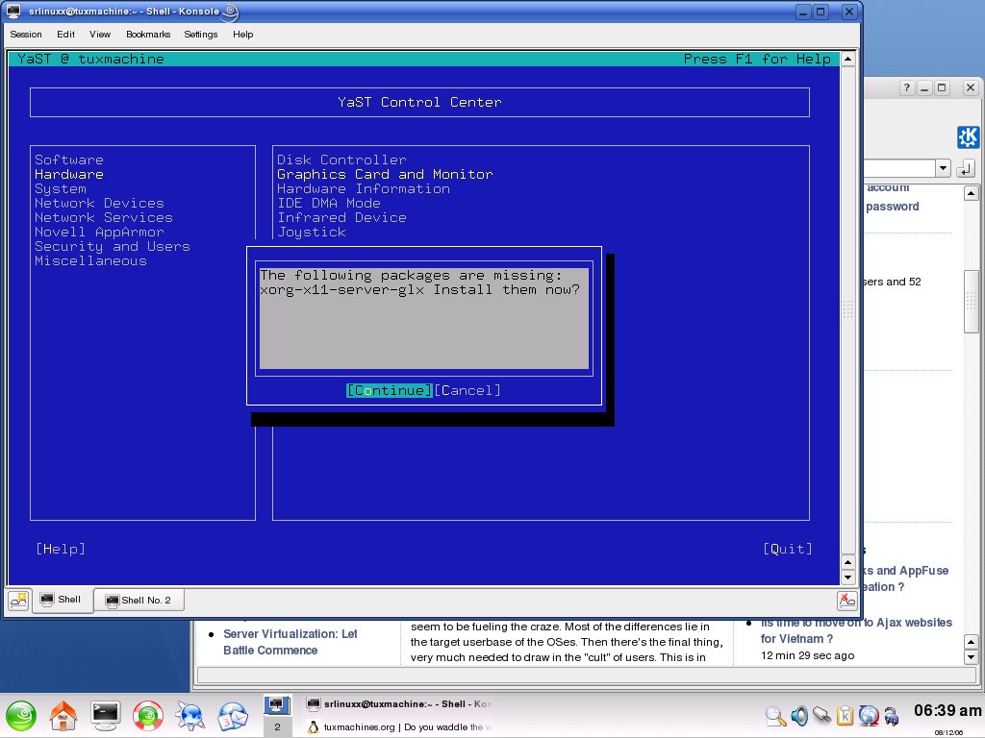Open the Edit menu in Konsole
The width and height of the screenshot is (985, 738).
pyautogui.click(x=65, y=35)
